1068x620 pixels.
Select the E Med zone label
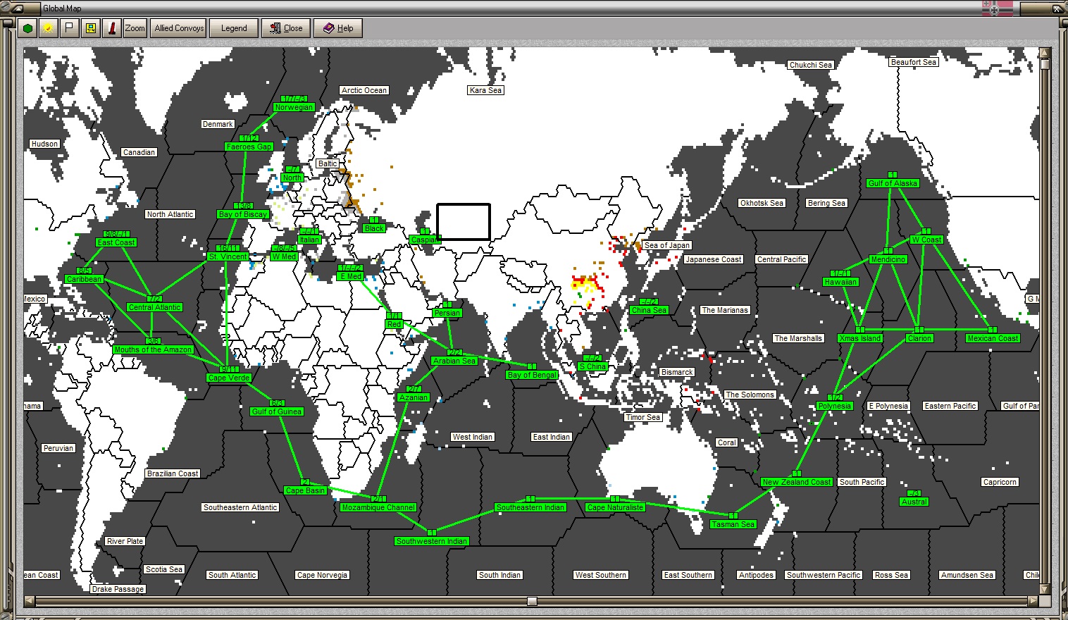(x=350, y=276)
